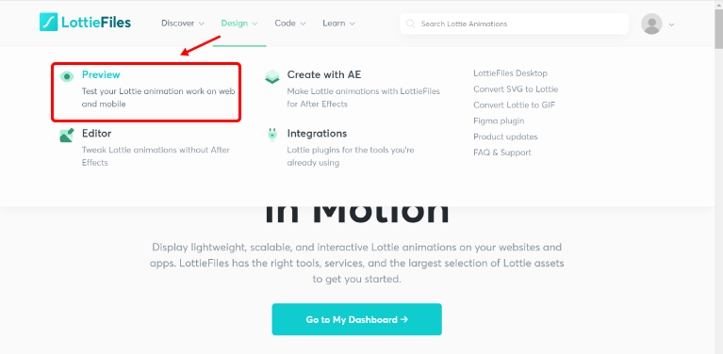
Task: Click the Editor pencil icon
Action: tap(67, 136)
